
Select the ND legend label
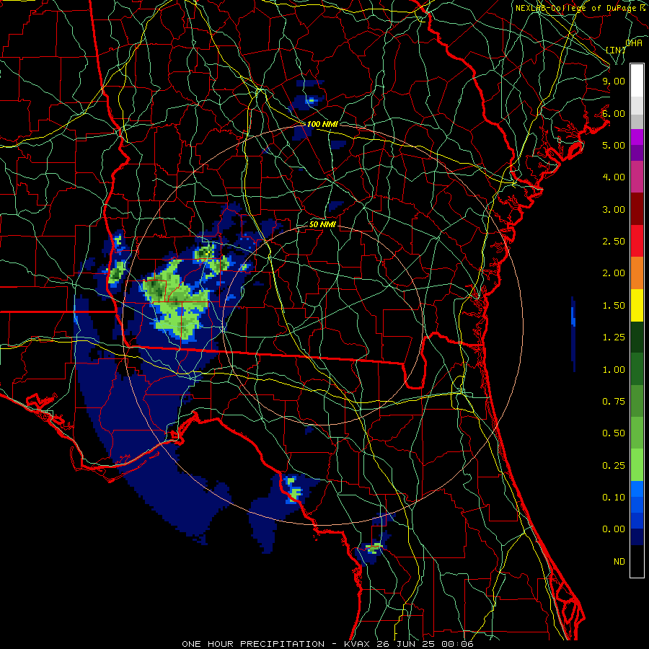click(619, 562)
